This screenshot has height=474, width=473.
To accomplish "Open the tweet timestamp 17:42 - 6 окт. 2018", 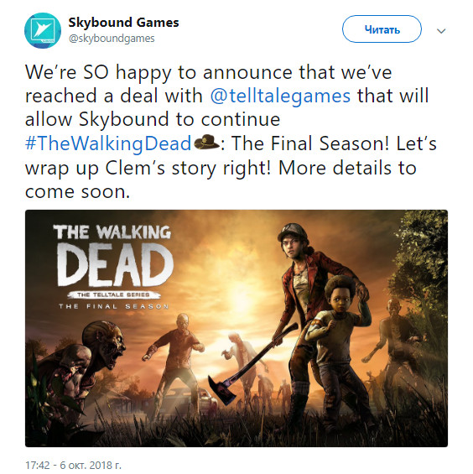I will [x=73, y=465].
